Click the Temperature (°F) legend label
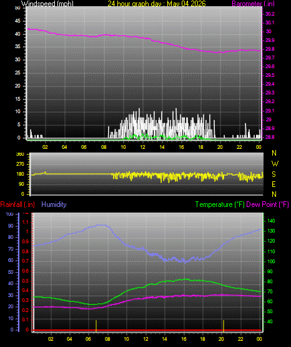The height and width of the screenshot is (347, 291). pyautogui.click(x=220, y=204)
